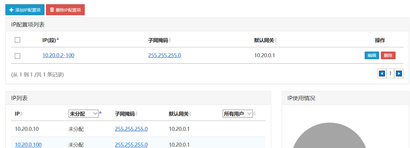The image size is (410, 148).
Task: Sort the IP列表 默认网关 column
Action: [x=190, y=114]
